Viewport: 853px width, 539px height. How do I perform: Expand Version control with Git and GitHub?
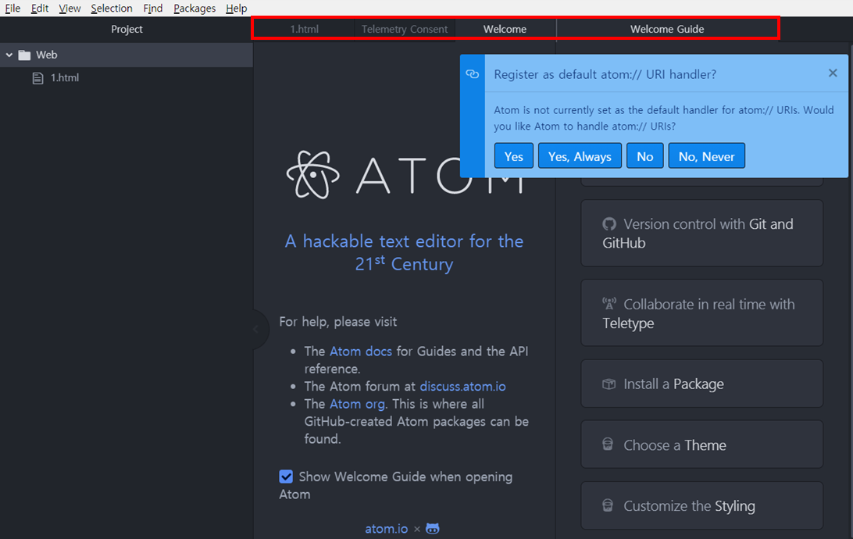coord(701,234)
